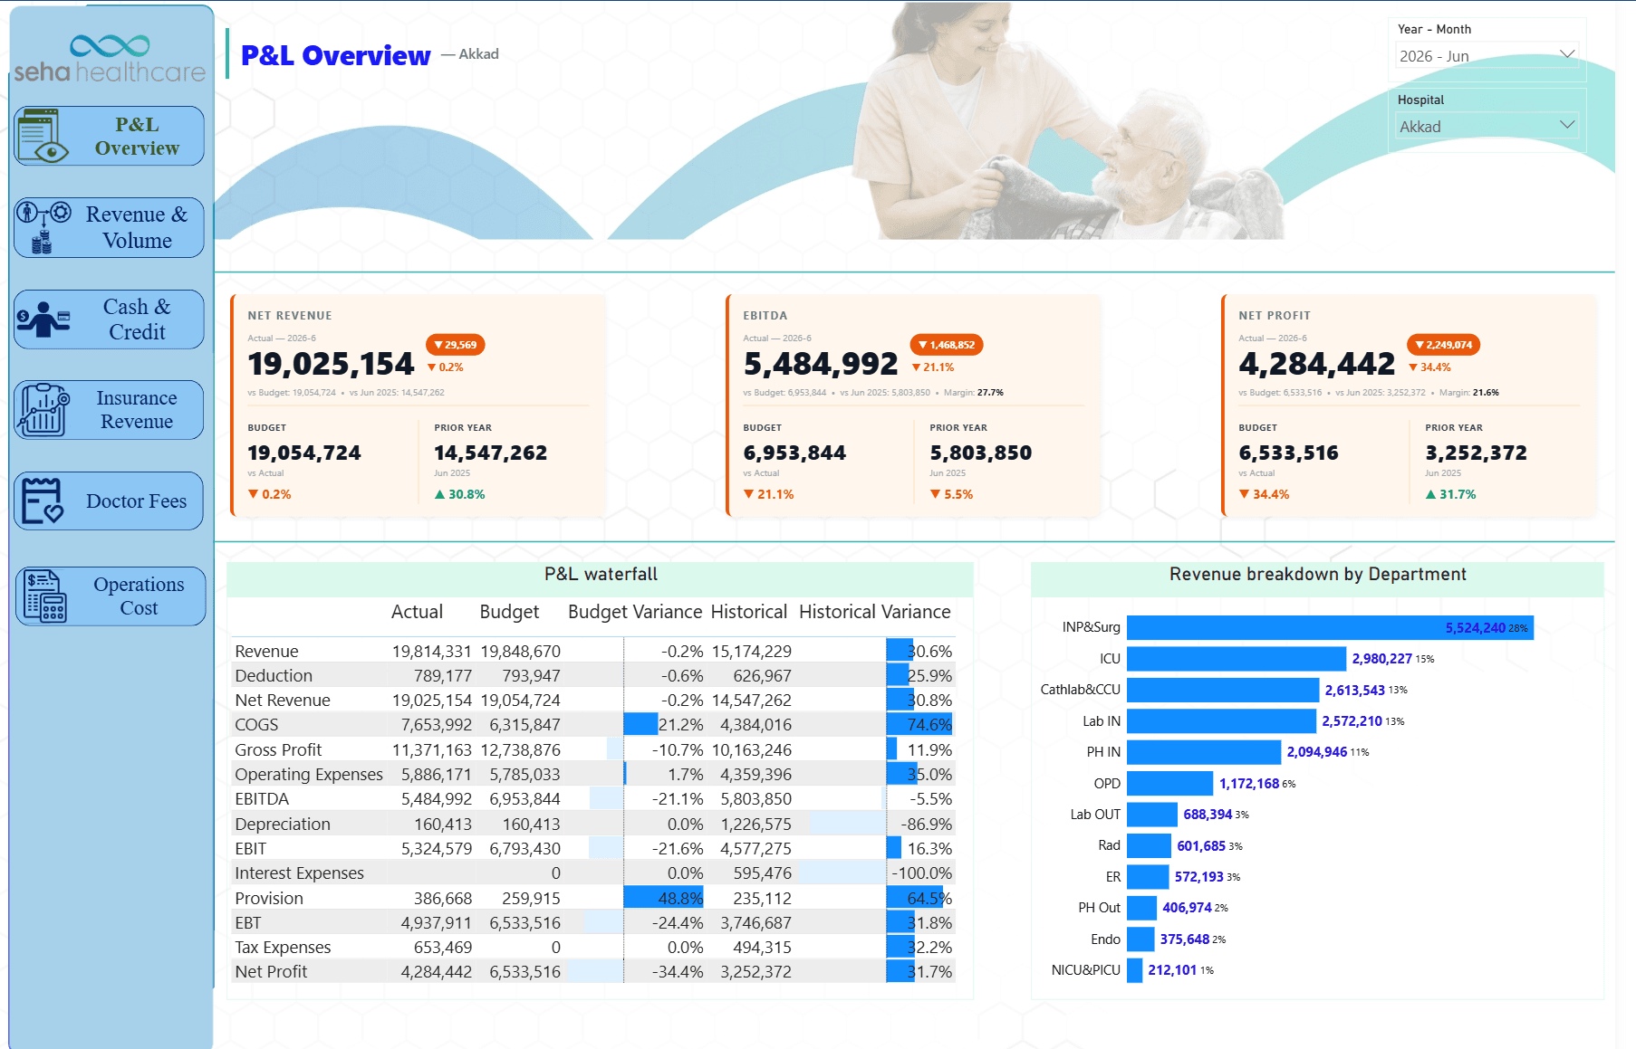
Task: Click the Revenue breakdown by Department title
Action: [x=1317, y=574]
